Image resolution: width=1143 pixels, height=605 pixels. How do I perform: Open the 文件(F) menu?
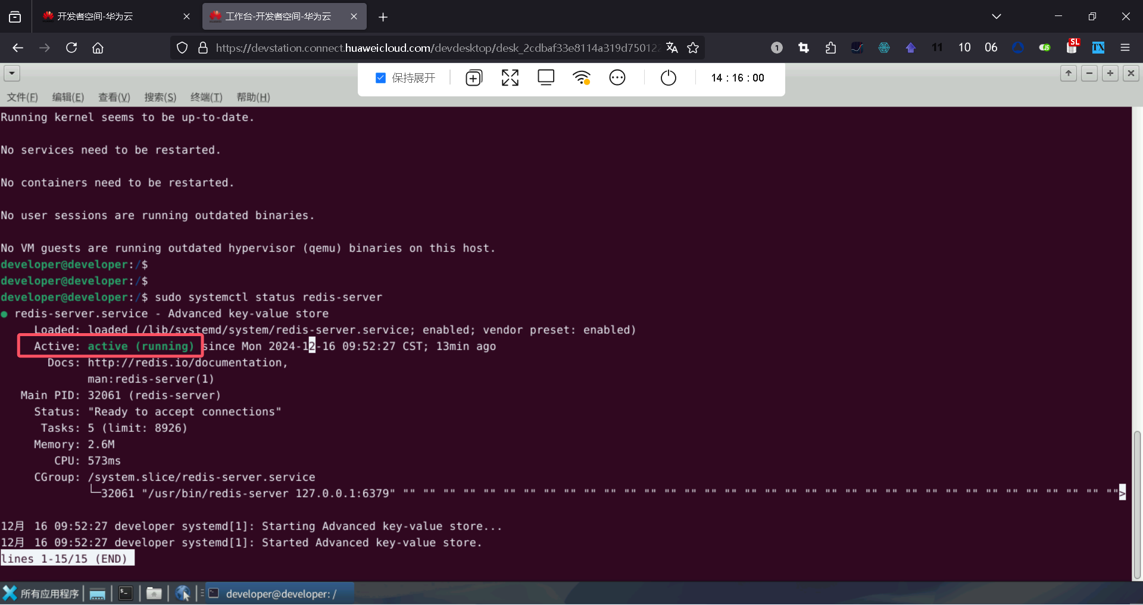pos(23,97)
